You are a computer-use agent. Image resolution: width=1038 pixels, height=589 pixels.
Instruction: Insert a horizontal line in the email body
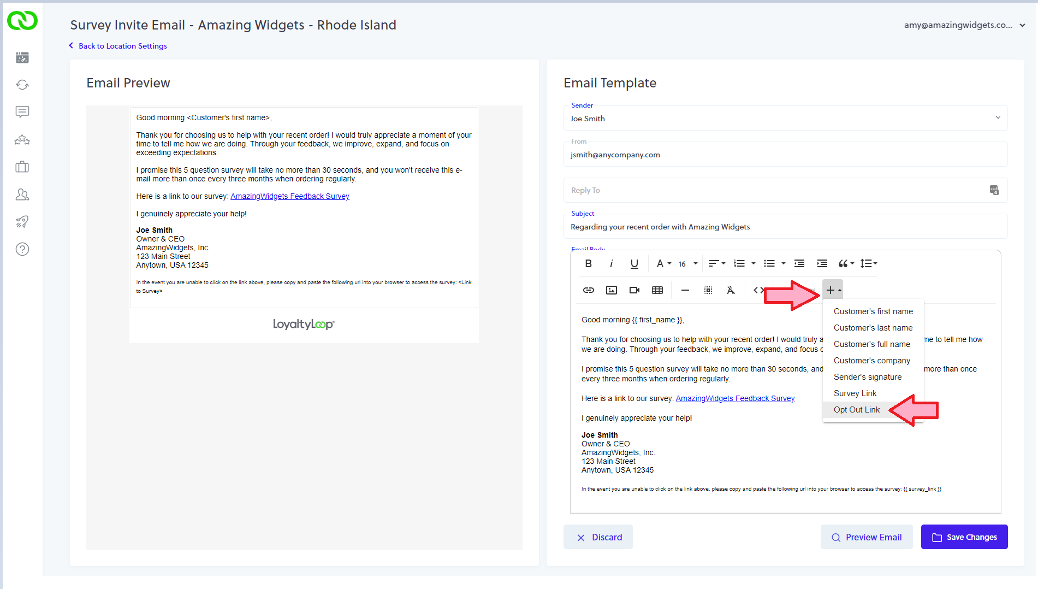coord(685,290)
